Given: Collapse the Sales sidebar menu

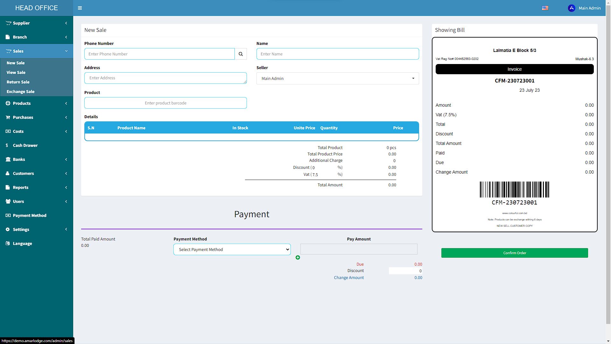Looking at the screenshot, I should coord(18,51).
